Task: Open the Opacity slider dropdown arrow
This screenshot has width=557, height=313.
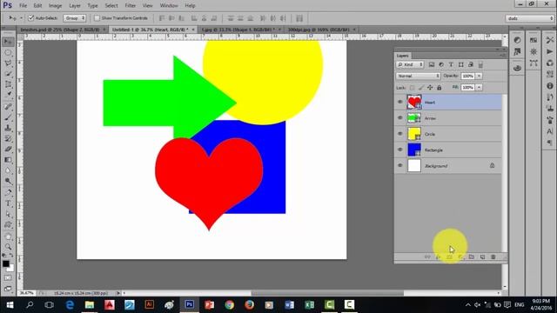Action: pyautogui.click(x=479, y=76)
